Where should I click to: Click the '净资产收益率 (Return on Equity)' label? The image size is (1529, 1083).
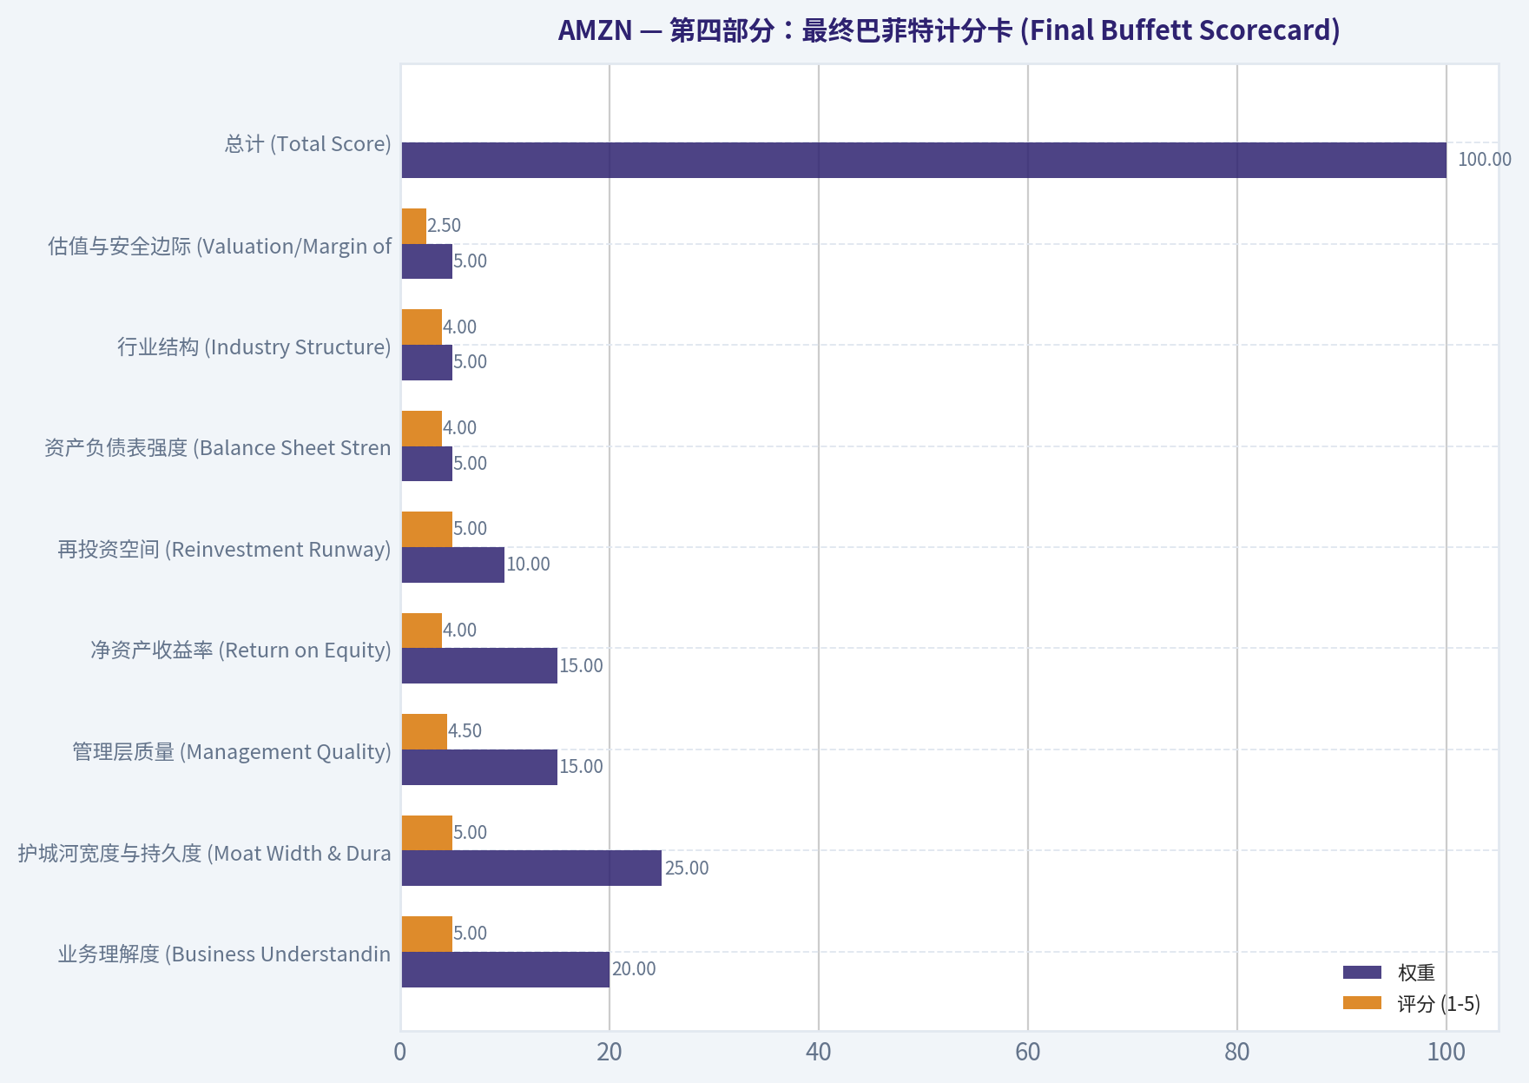pyautogui.click(x=241, y=650)
